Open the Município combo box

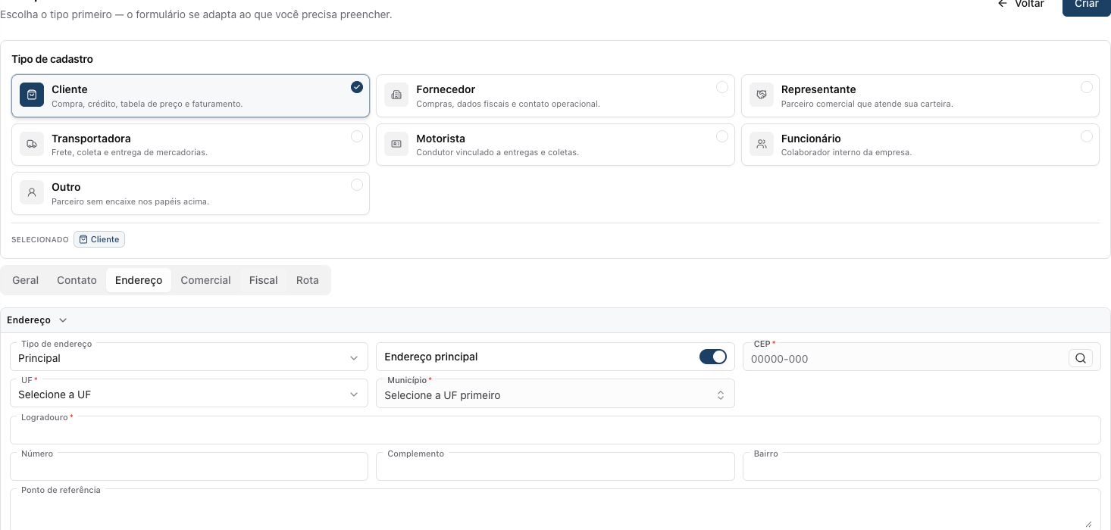(x=555, y=394)
